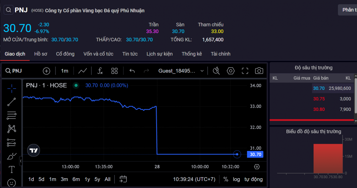
Task: Open the Compare or Add Symbol plus icon
Action: pyautogui.click(x=46, y=71)
